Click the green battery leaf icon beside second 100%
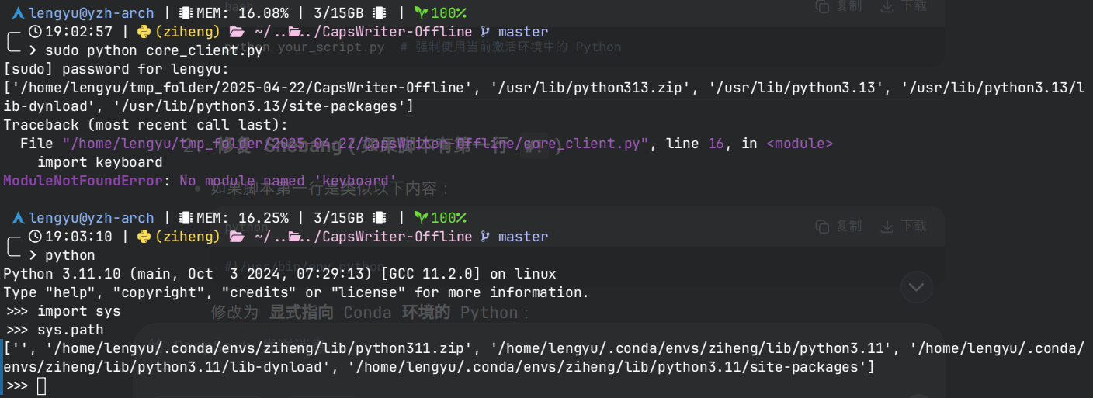 tap(421, 218)
